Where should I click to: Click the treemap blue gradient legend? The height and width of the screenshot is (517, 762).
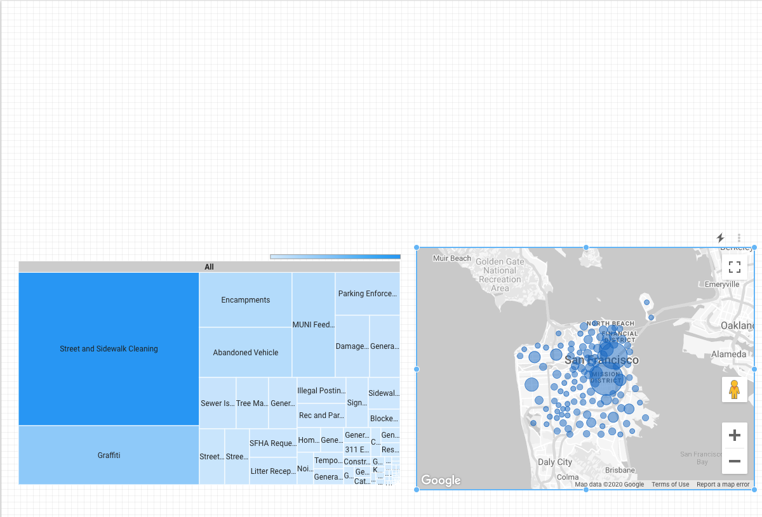[x=335, y=257]
